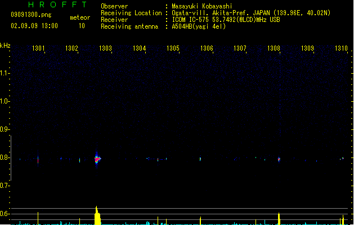Screen dimensions: 354x225
Task: Click the 1.0 kHz axis label
Action: [5, 101]
